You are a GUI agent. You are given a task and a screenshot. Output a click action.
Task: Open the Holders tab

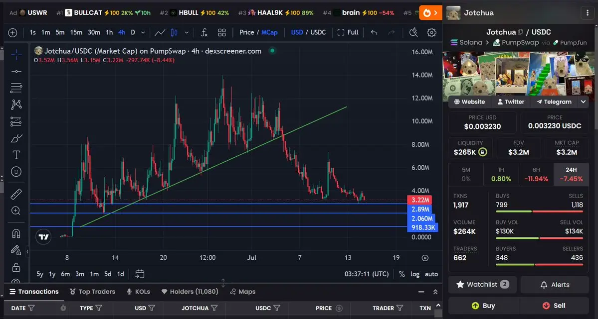click(190, 292)
